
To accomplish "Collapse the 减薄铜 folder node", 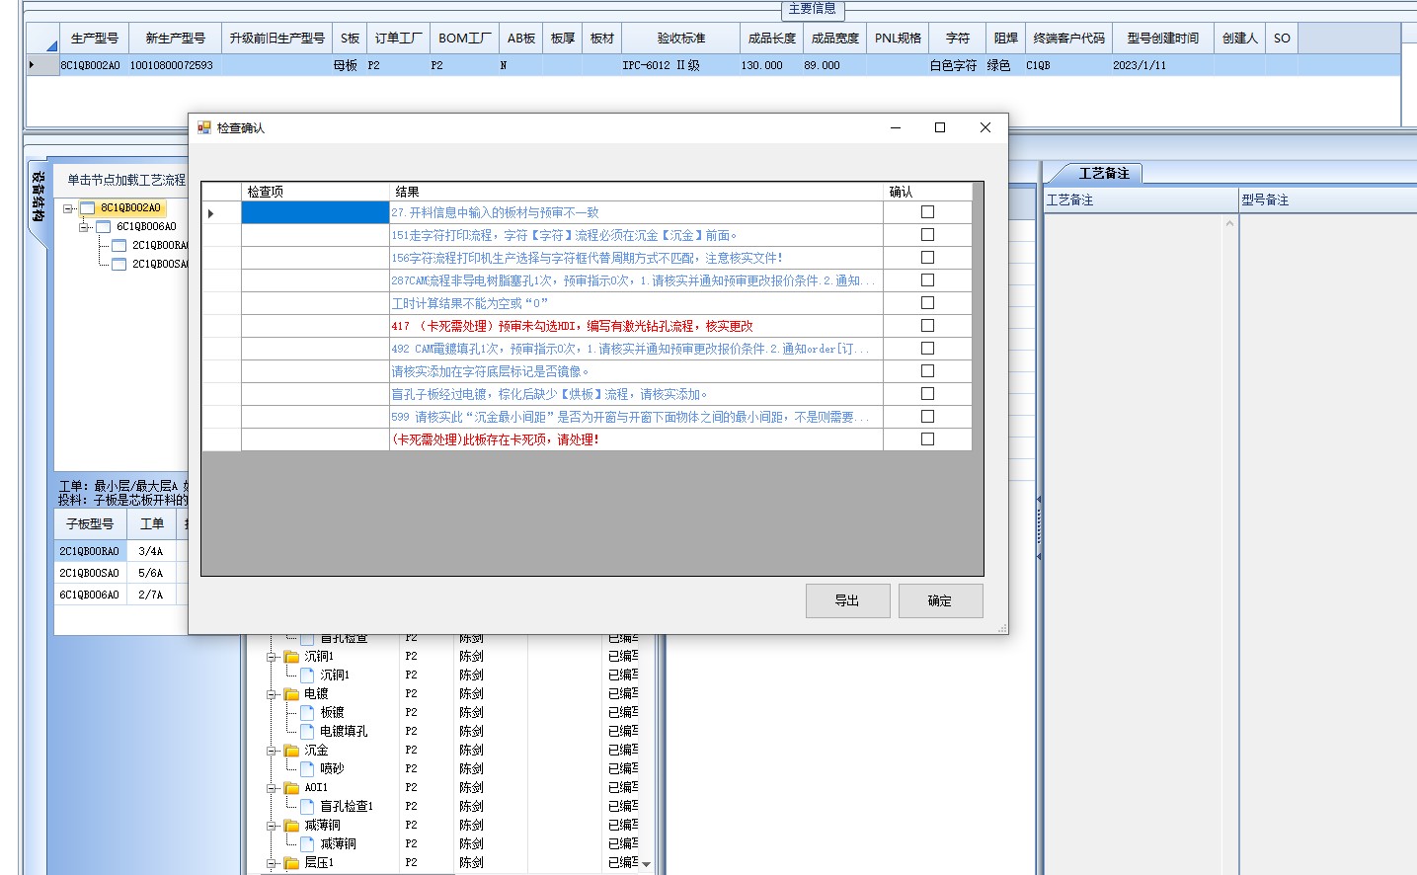I will coord(272,826).
